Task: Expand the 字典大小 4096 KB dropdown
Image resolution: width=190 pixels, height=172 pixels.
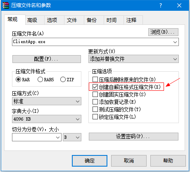Action: pos(47,119)
